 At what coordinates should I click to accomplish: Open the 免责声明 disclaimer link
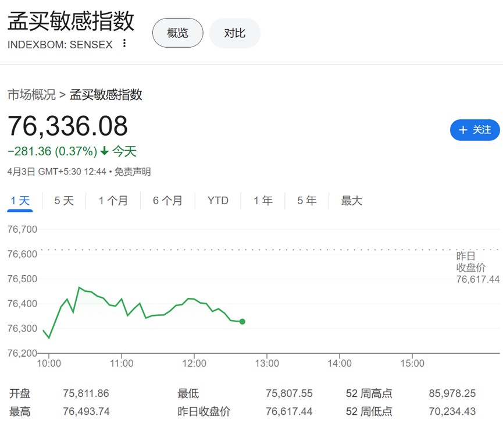click(x=133, y=172)
